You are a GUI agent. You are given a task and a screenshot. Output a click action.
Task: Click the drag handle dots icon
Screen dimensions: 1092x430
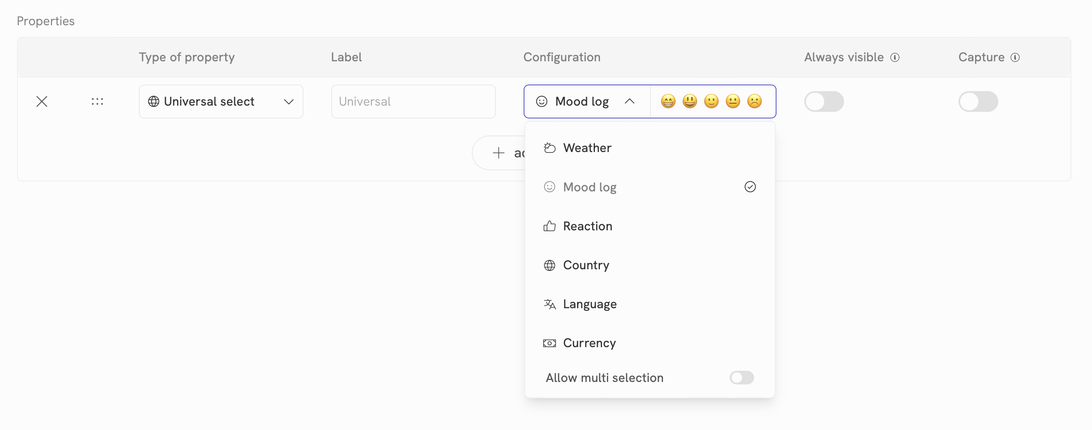(97, 101)
